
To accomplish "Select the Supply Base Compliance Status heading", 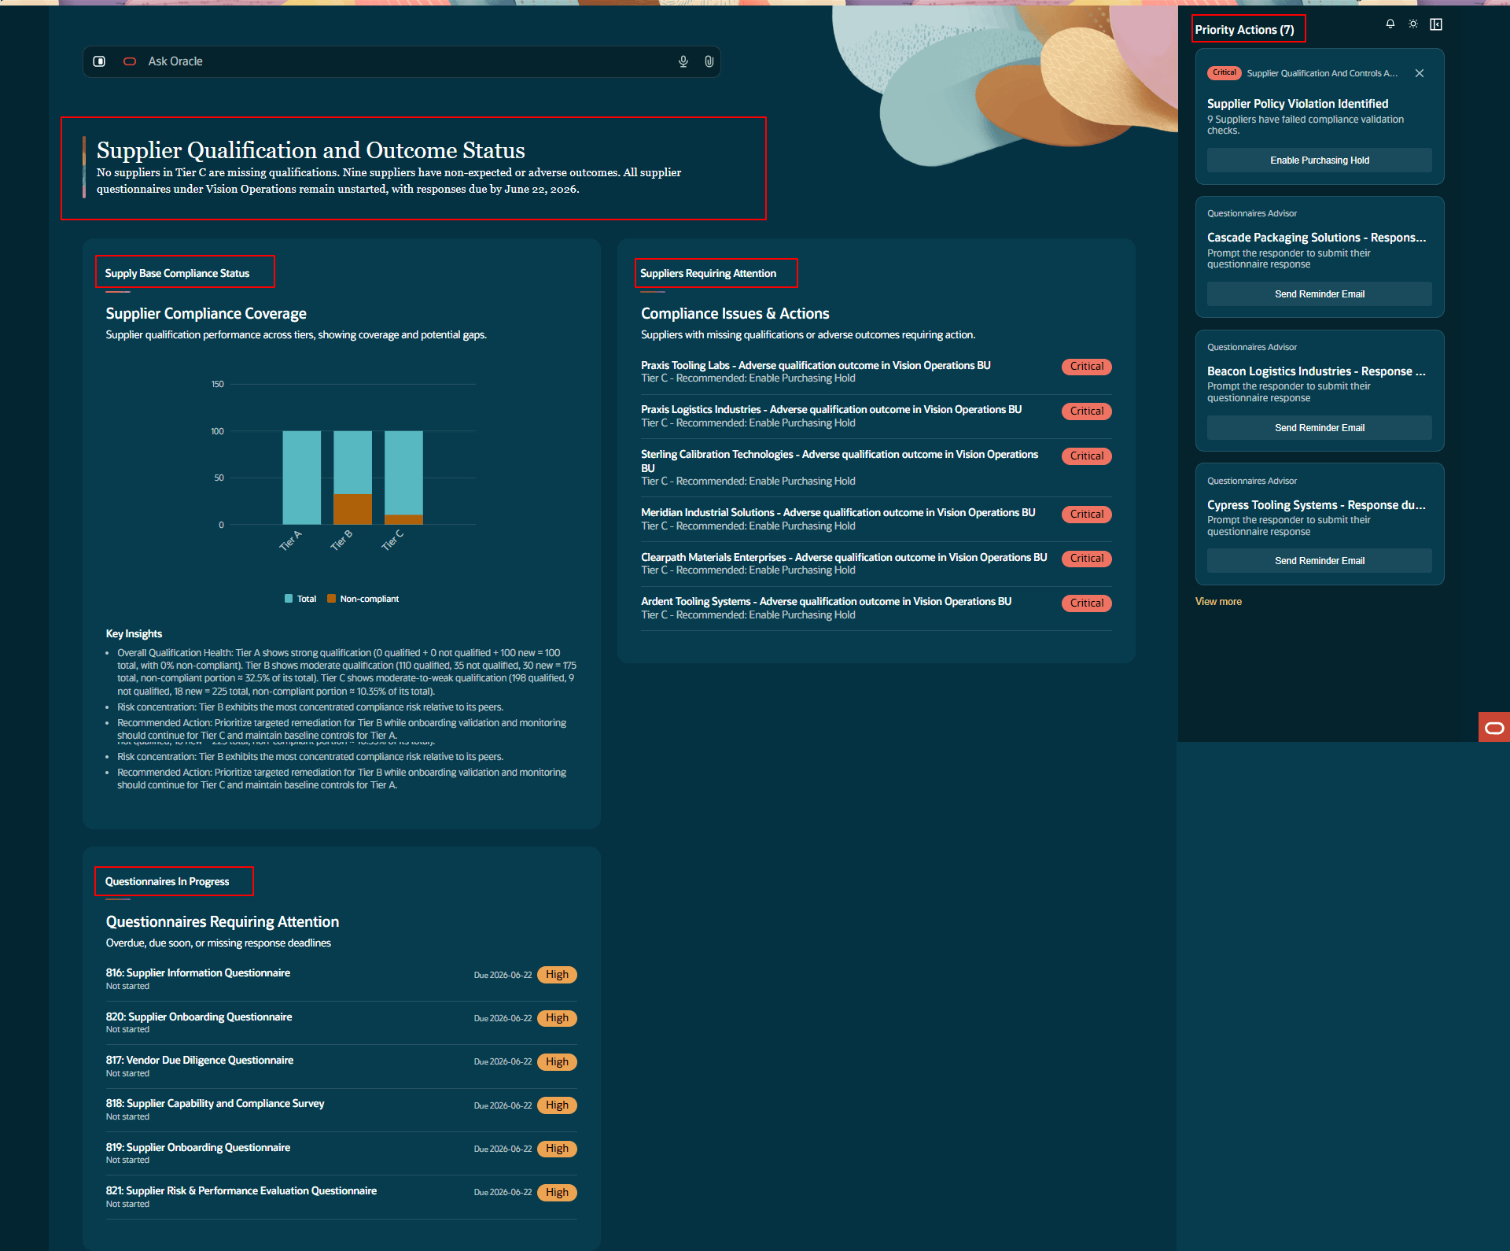I will point(177,273).
